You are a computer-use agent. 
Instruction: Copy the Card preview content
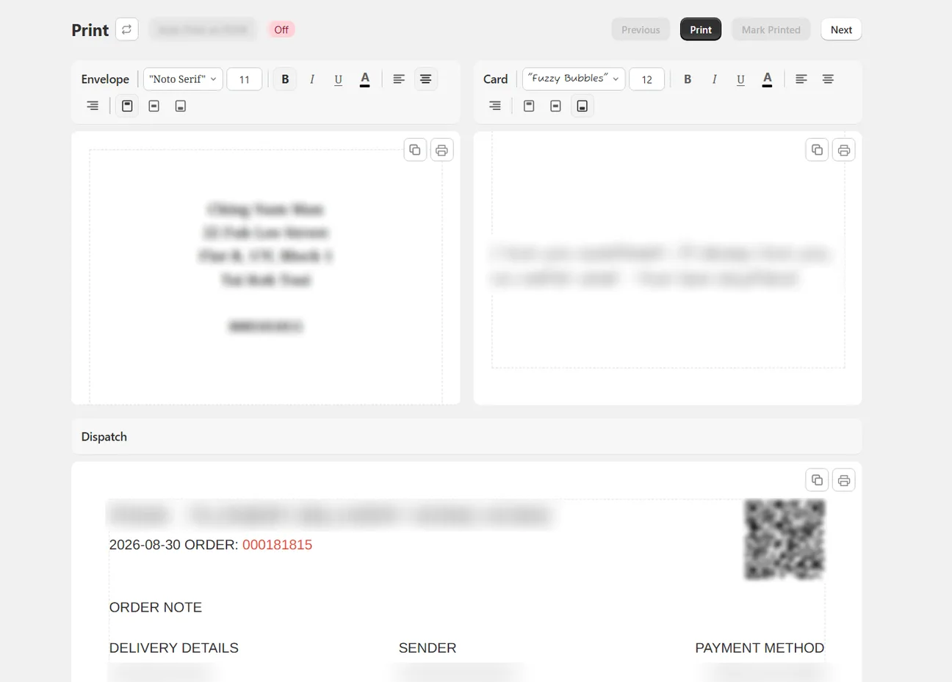tap(817, 150)
